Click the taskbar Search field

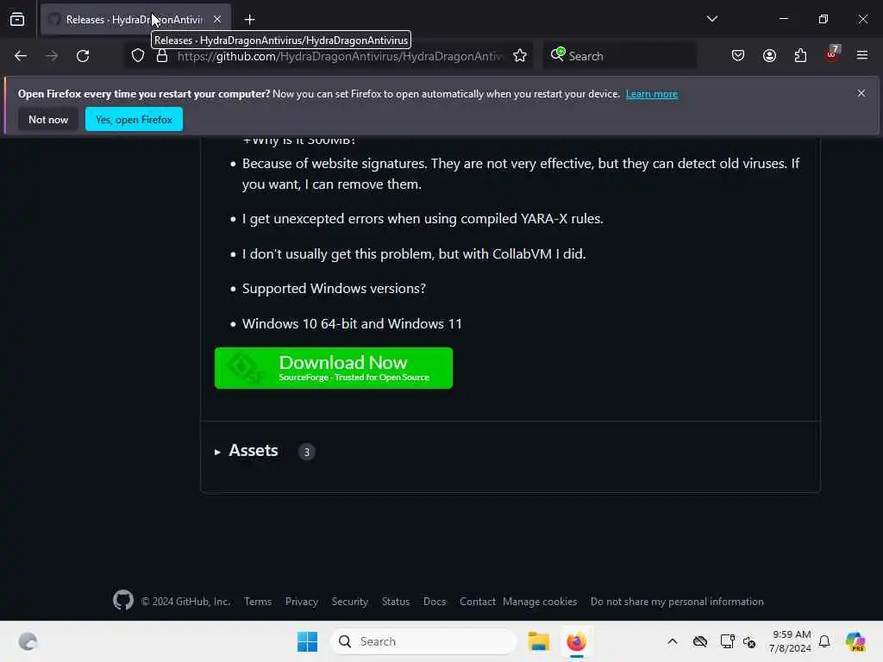(x=423, y=641)
